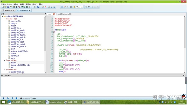Click the Close Project toolbar icon
The width and height of the screenshot is (187, 105).
pos(11,7)
